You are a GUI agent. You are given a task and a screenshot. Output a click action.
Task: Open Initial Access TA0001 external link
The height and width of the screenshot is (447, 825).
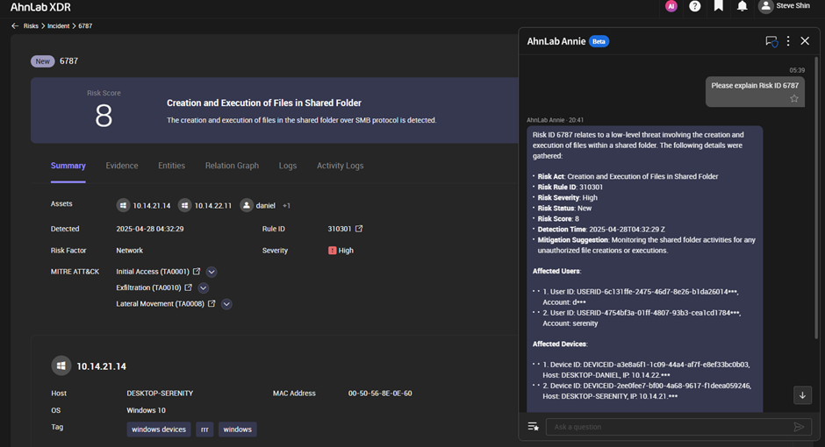click(197, 272)
